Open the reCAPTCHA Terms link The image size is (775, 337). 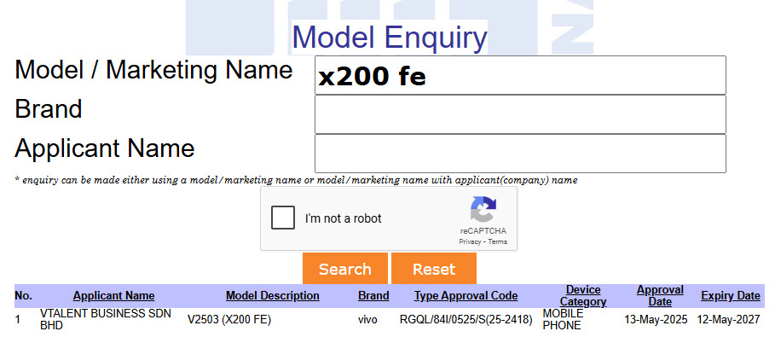click(497, 242)
